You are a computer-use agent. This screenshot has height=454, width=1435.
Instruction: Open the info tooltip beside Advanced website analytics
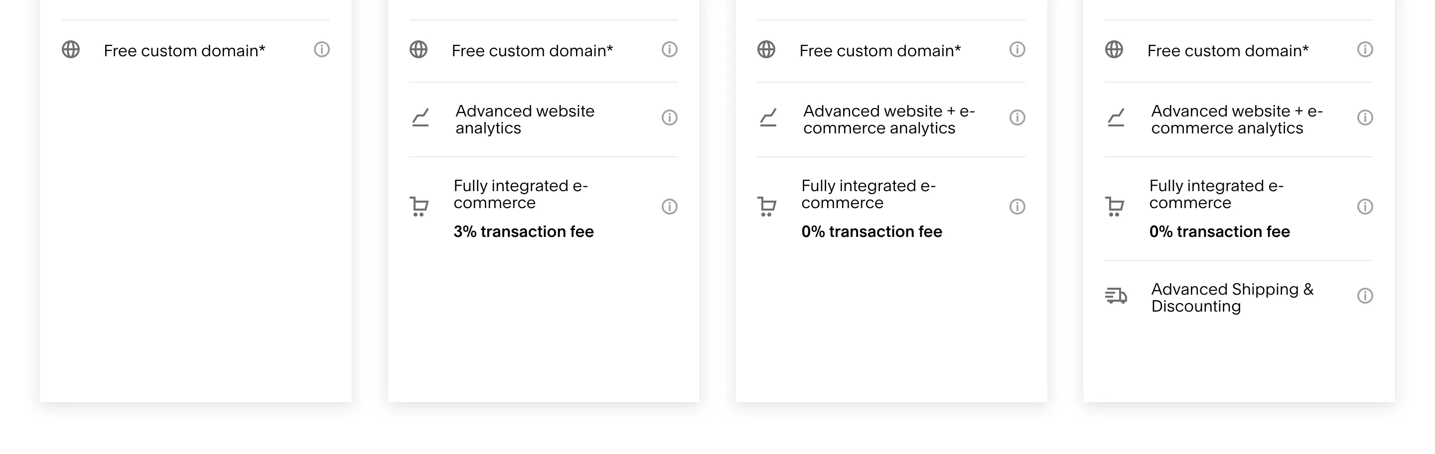[670, 118]
